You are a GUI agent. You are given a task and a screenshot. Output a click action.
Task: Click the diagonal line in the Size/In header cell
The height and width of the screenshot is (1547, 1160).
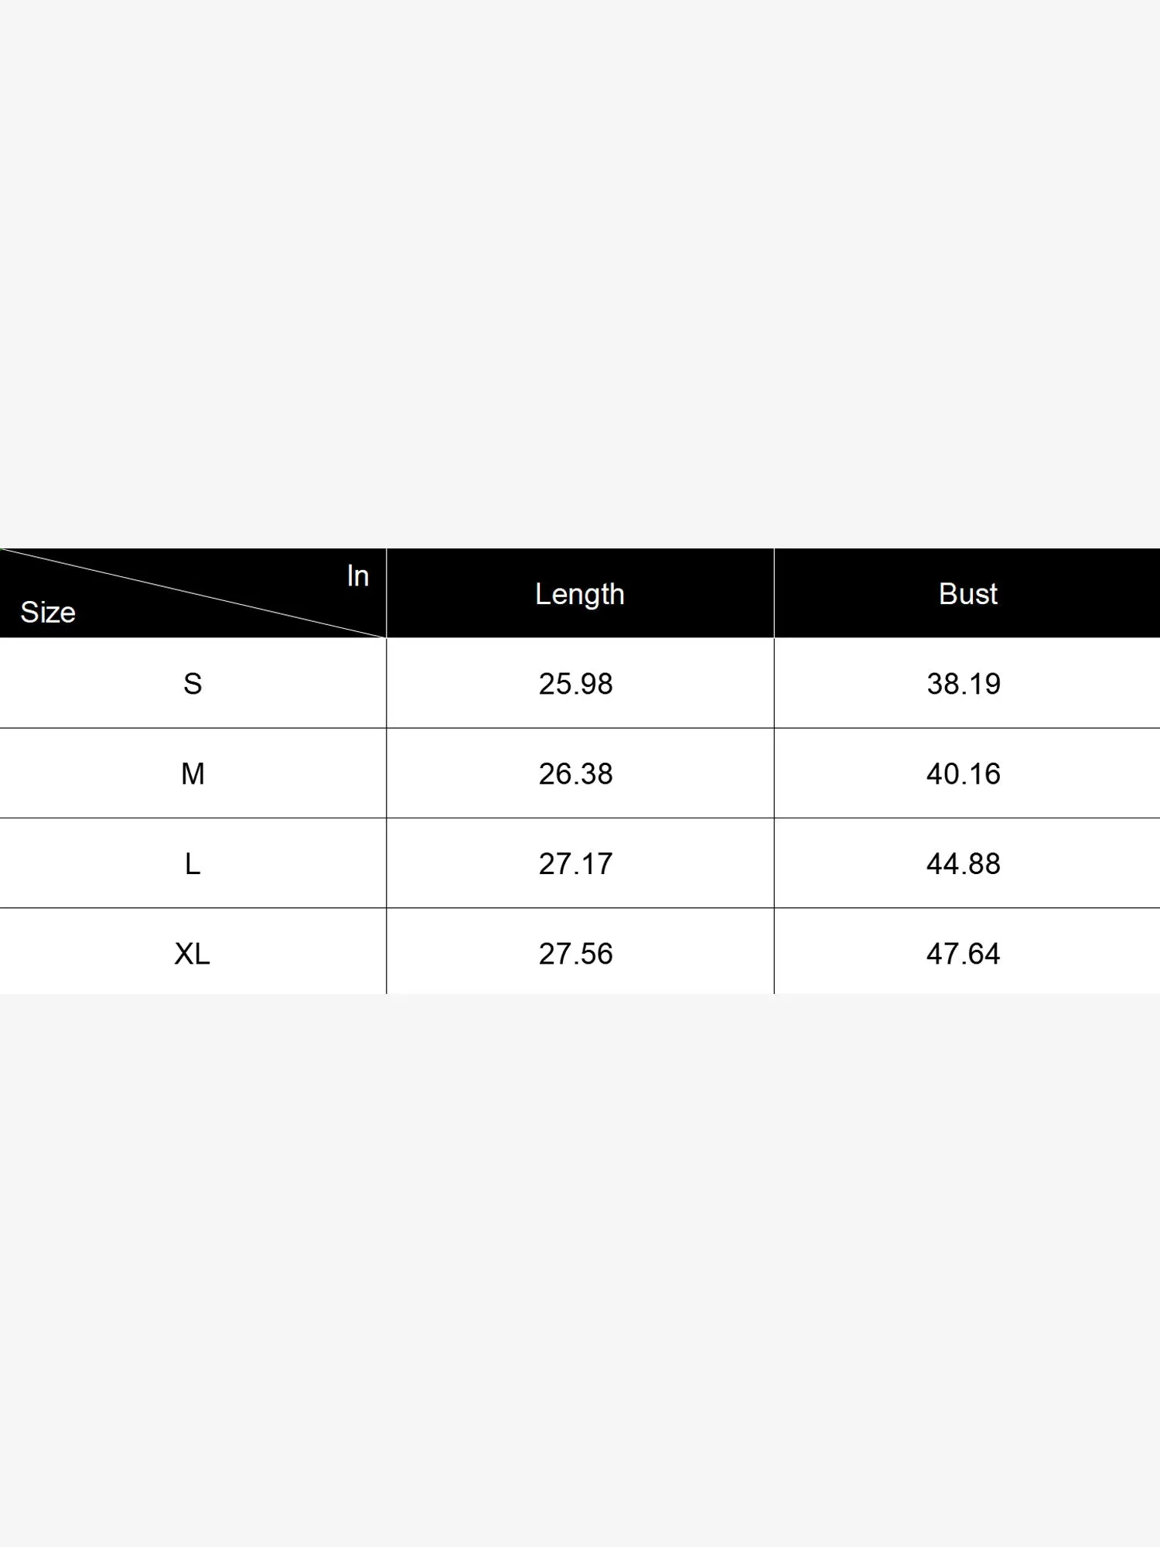click(193, 593)
